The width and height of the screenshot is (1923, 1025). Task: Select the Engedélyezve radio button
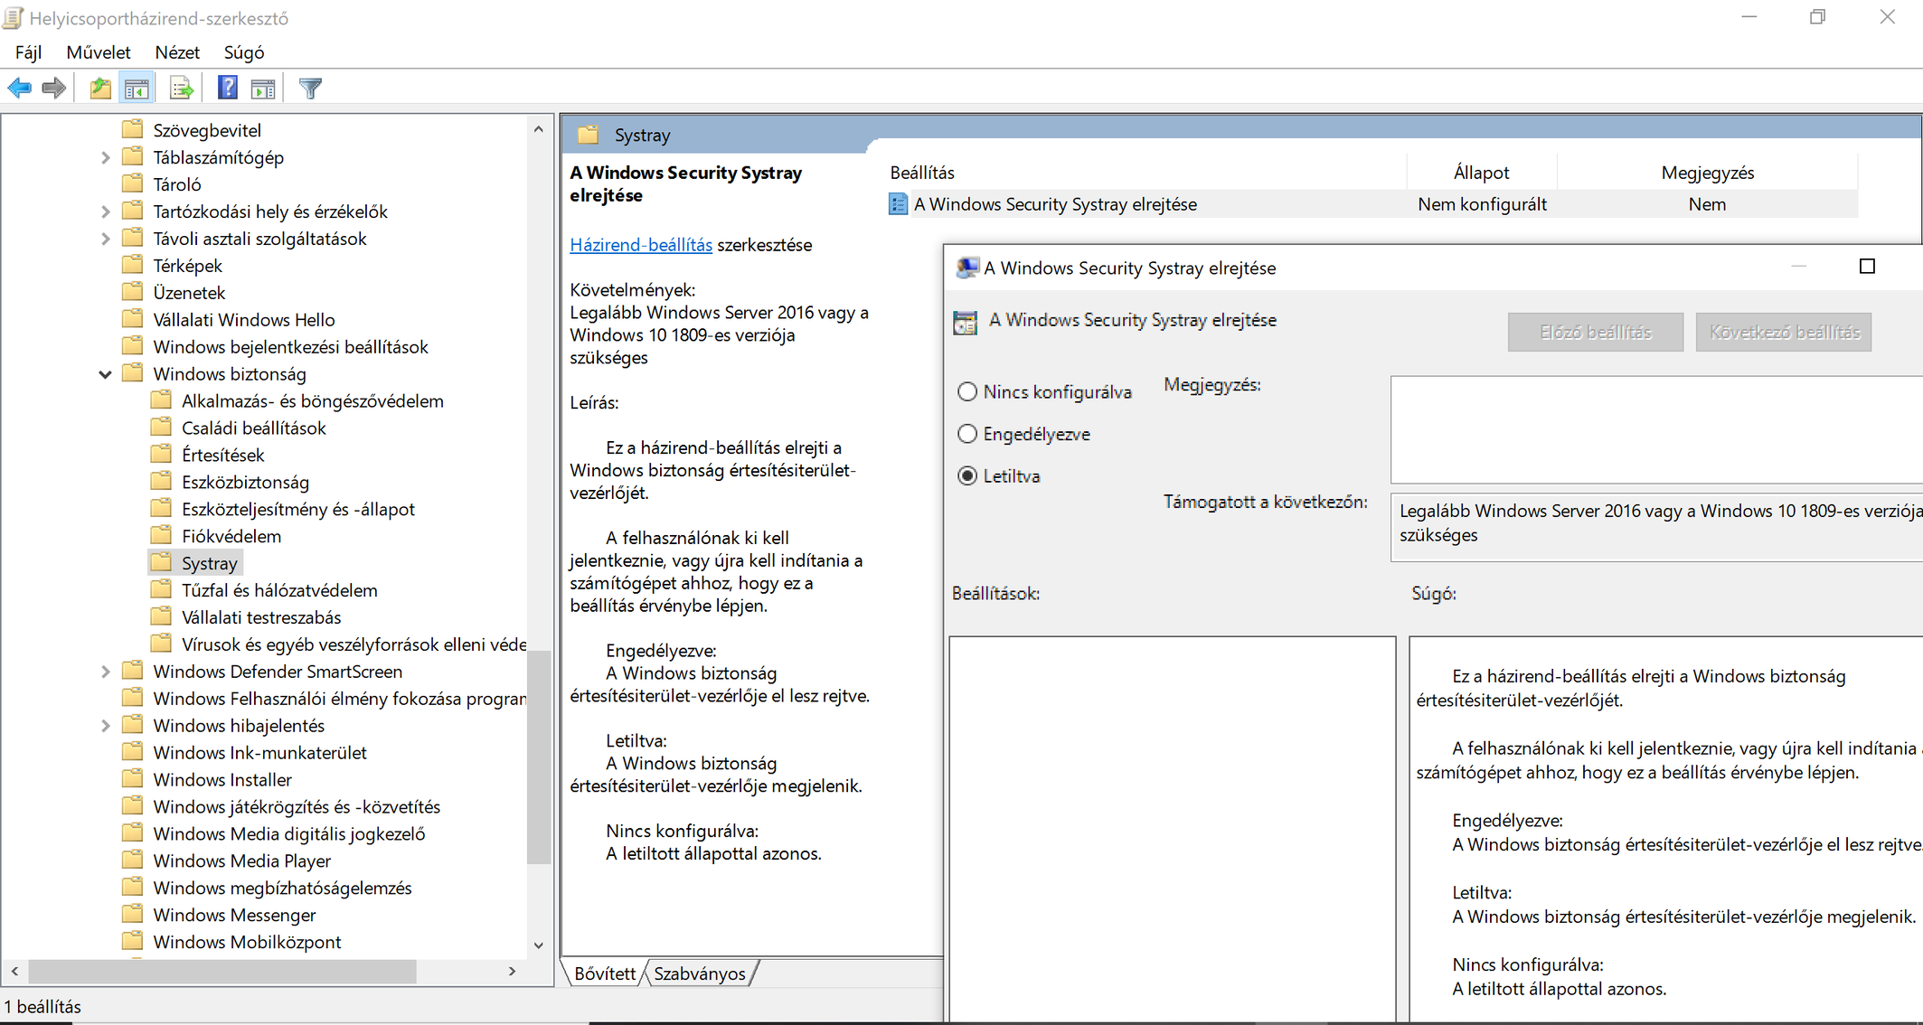tap(967, 434)
